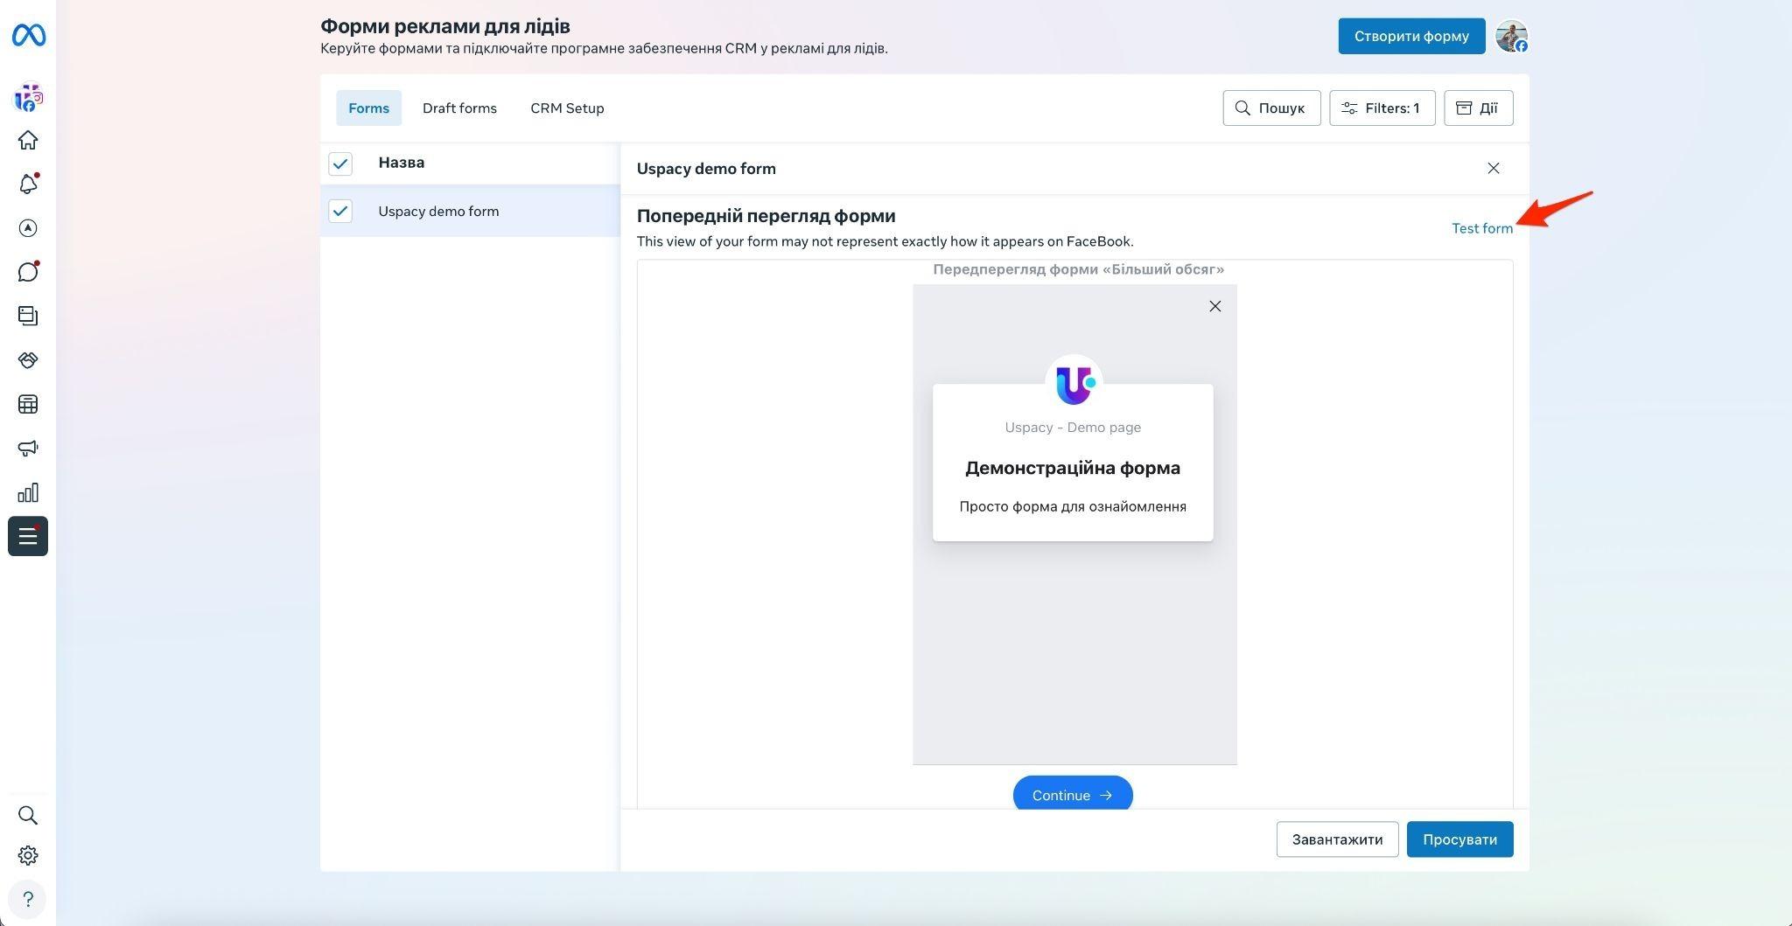Click the sidebar search magnifier icon

[28, 815]
